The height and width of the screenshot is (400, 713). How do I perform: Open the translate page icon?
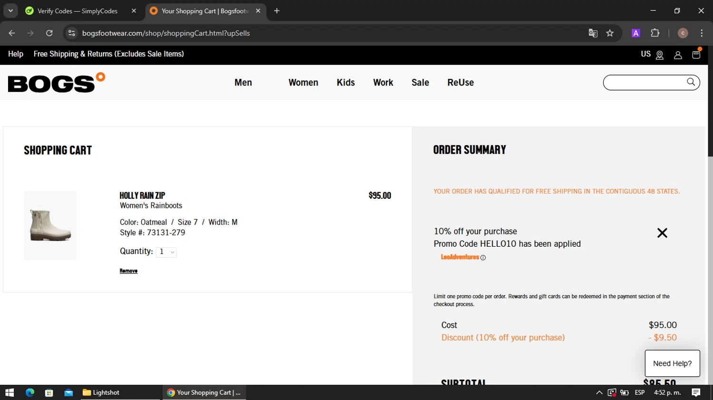click(x=593, y=33)
